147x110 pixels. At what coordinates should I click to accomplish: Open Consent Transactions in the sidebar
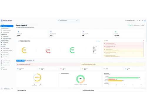[x=7, y=30]
